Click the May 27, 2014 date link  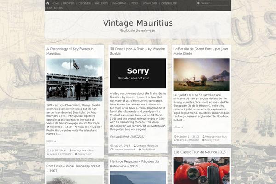[x=121, y=146]
